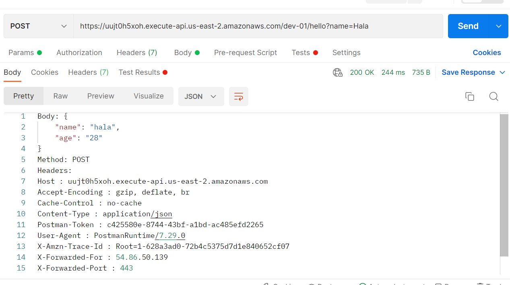Click the Send button
The image size is (510, 285).
point(467,26)
